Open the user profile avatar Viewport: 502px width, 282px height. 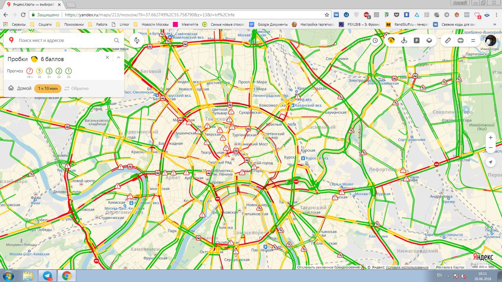tap(491, 40)
